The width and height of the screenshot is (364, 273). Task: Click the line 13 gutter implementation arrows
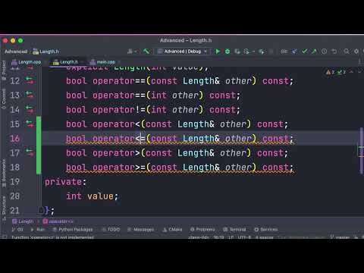click(x=30, y=95)
